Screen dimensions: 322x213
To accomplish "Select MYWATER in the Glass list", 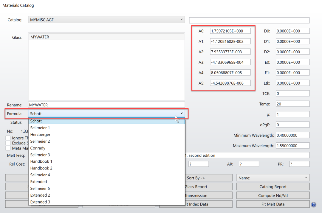I will (106, 37).
